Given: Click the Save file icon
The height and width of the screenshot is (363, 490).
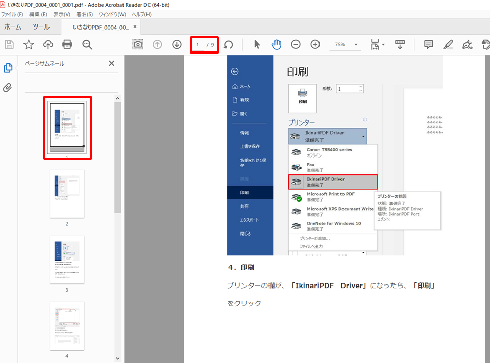Looking at the screenshot, I should [9, 45].
